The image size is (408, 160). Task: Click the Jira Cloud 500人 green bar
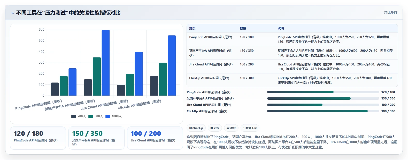point(130,85)
